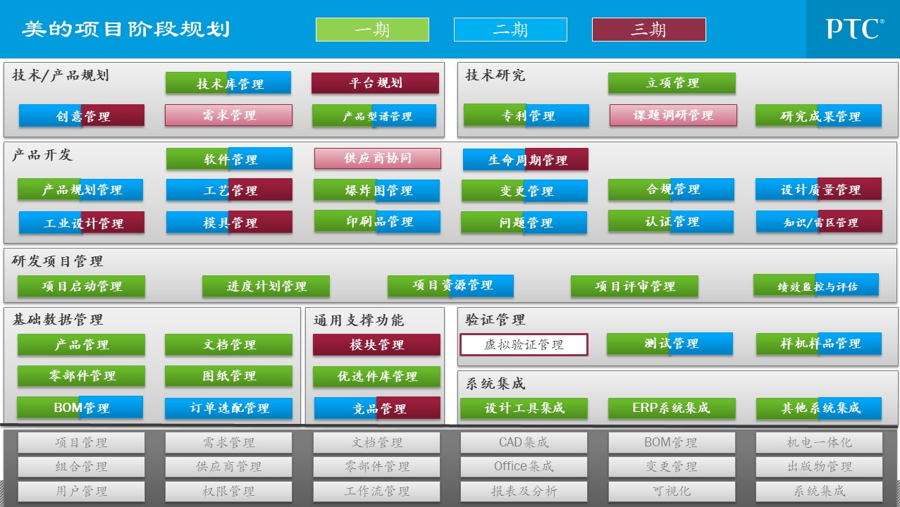Viewport: 900px width, 507px height.
Task: Click the 项目评审管理 box
Action: click(x=634, y=286)
